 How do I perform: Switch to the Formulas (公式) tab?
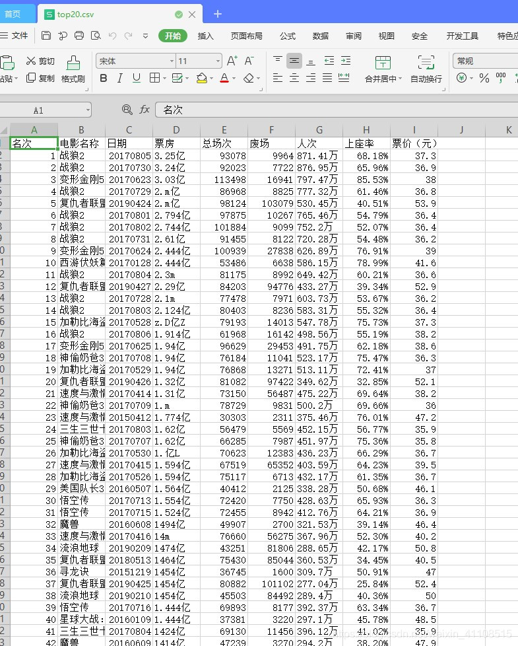pyautogui.click(x=288, y=36)
